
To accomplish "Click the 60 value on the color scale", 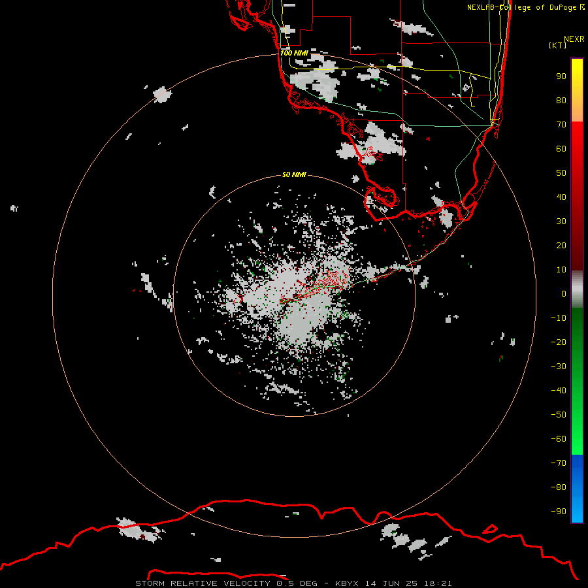I will [561, 149].
